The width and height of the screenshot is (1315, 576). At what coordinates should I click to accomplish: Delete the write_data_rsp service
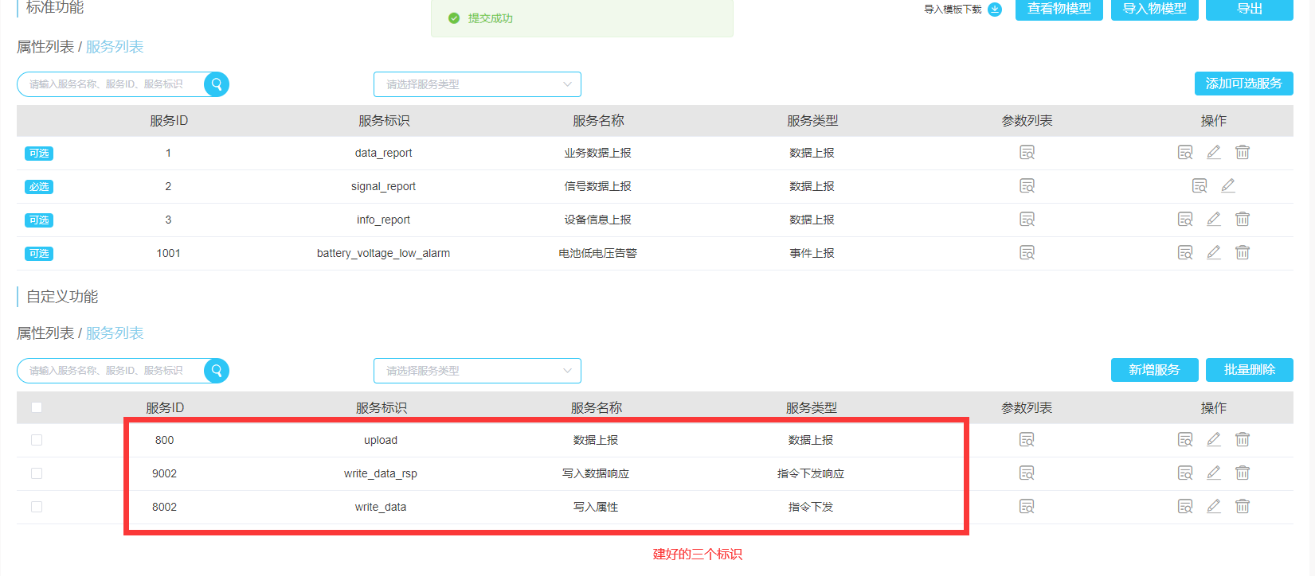tap(1243, 473)
